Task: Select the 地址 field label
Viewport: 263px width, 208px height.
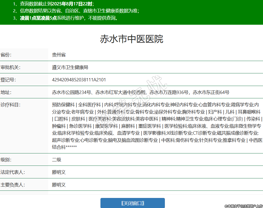Action: (x=6, y=92)
